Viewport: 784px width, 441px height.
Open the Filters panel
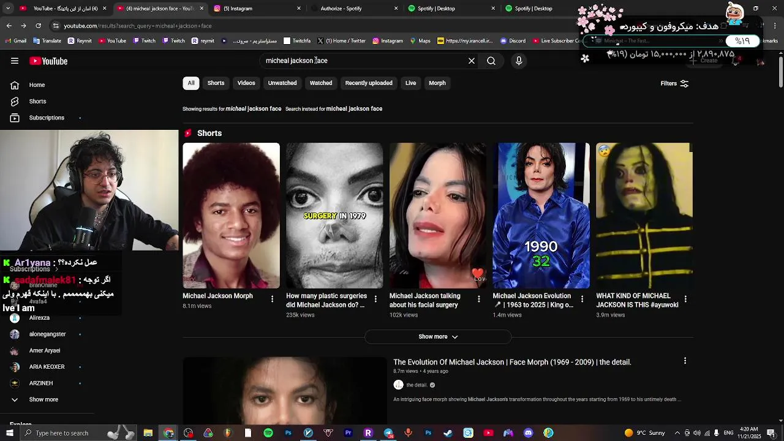point(674,83)
